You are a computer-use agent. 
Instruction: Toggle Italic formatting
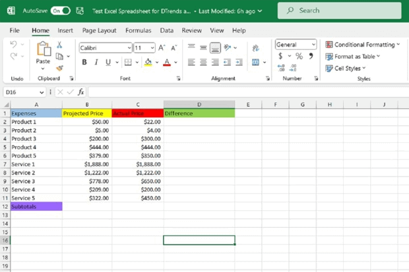(x=96, y=63)
